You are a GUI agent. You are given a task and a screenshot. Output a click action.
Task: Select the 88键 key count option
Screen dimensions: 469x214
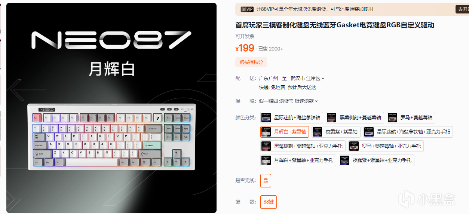pyautogui.click(x=269, y=202)
